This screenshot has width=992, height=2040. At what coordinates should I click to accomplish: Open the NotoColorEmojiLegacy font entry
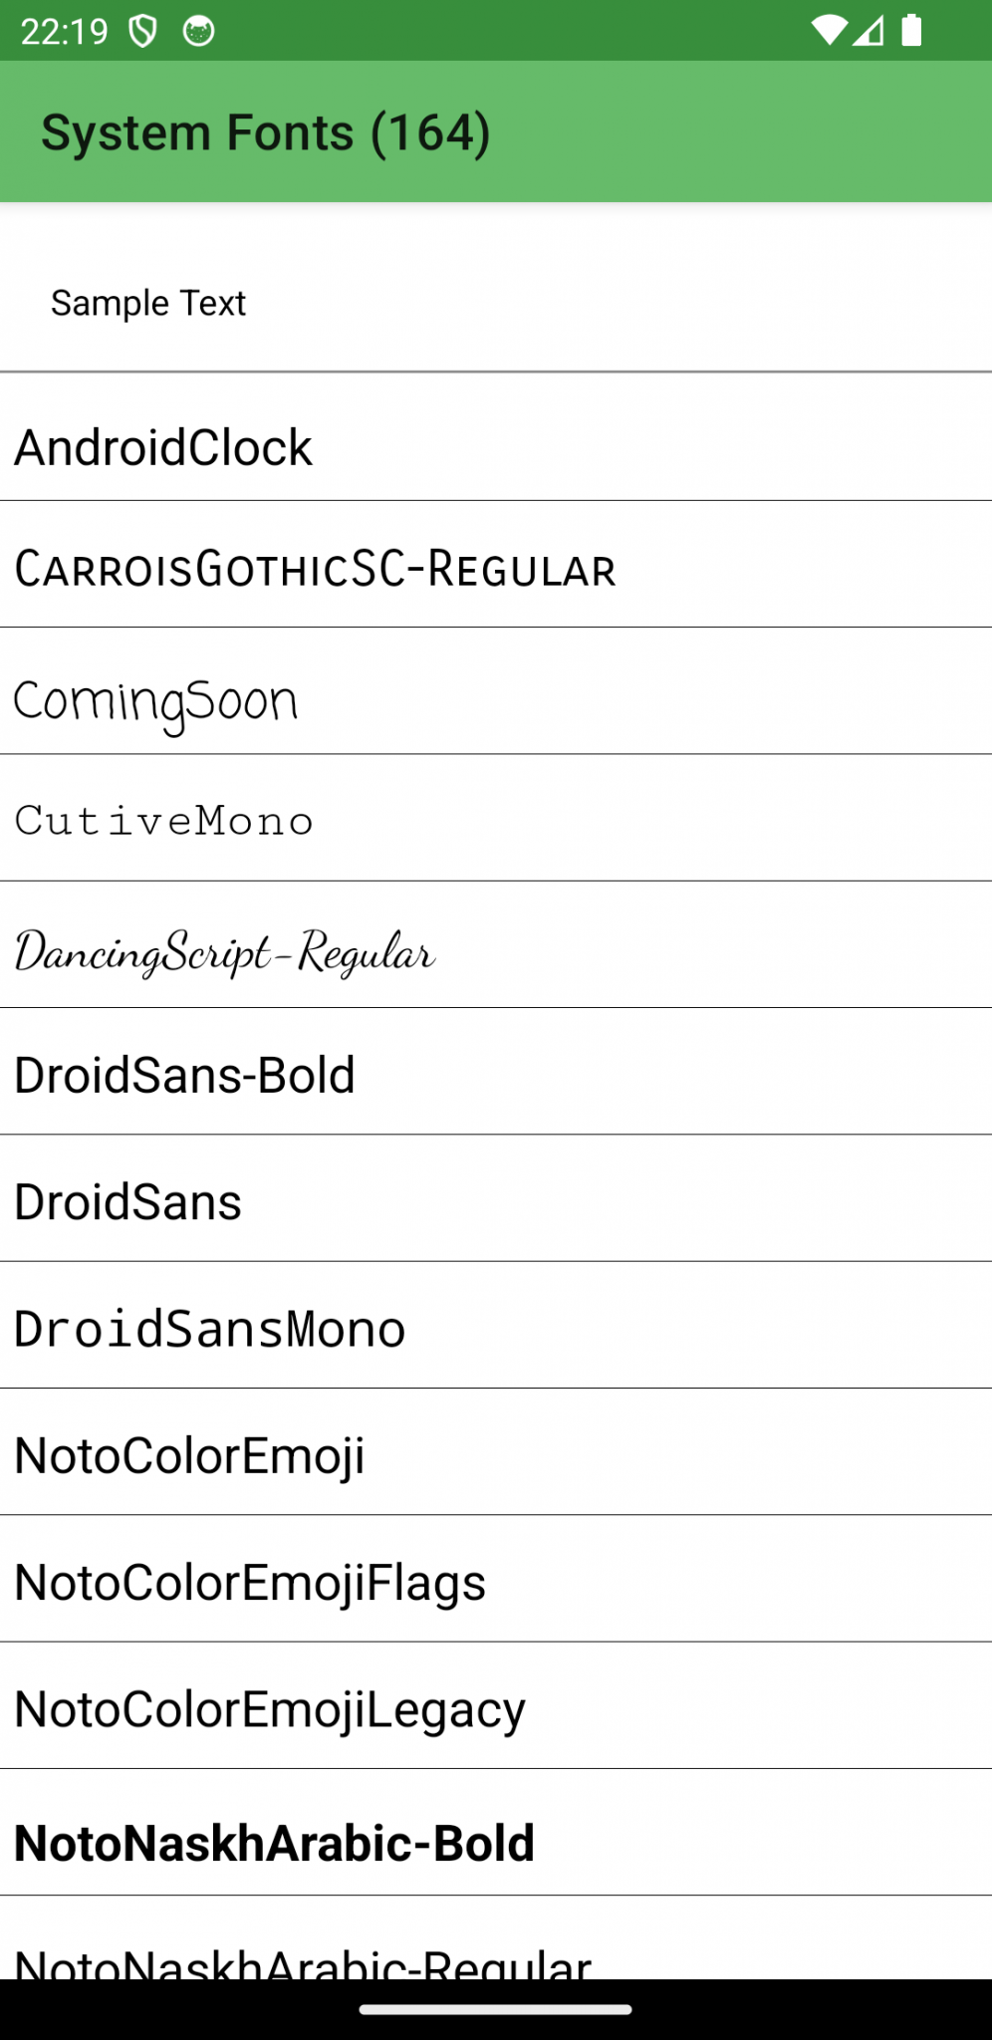click(398, 1707)
